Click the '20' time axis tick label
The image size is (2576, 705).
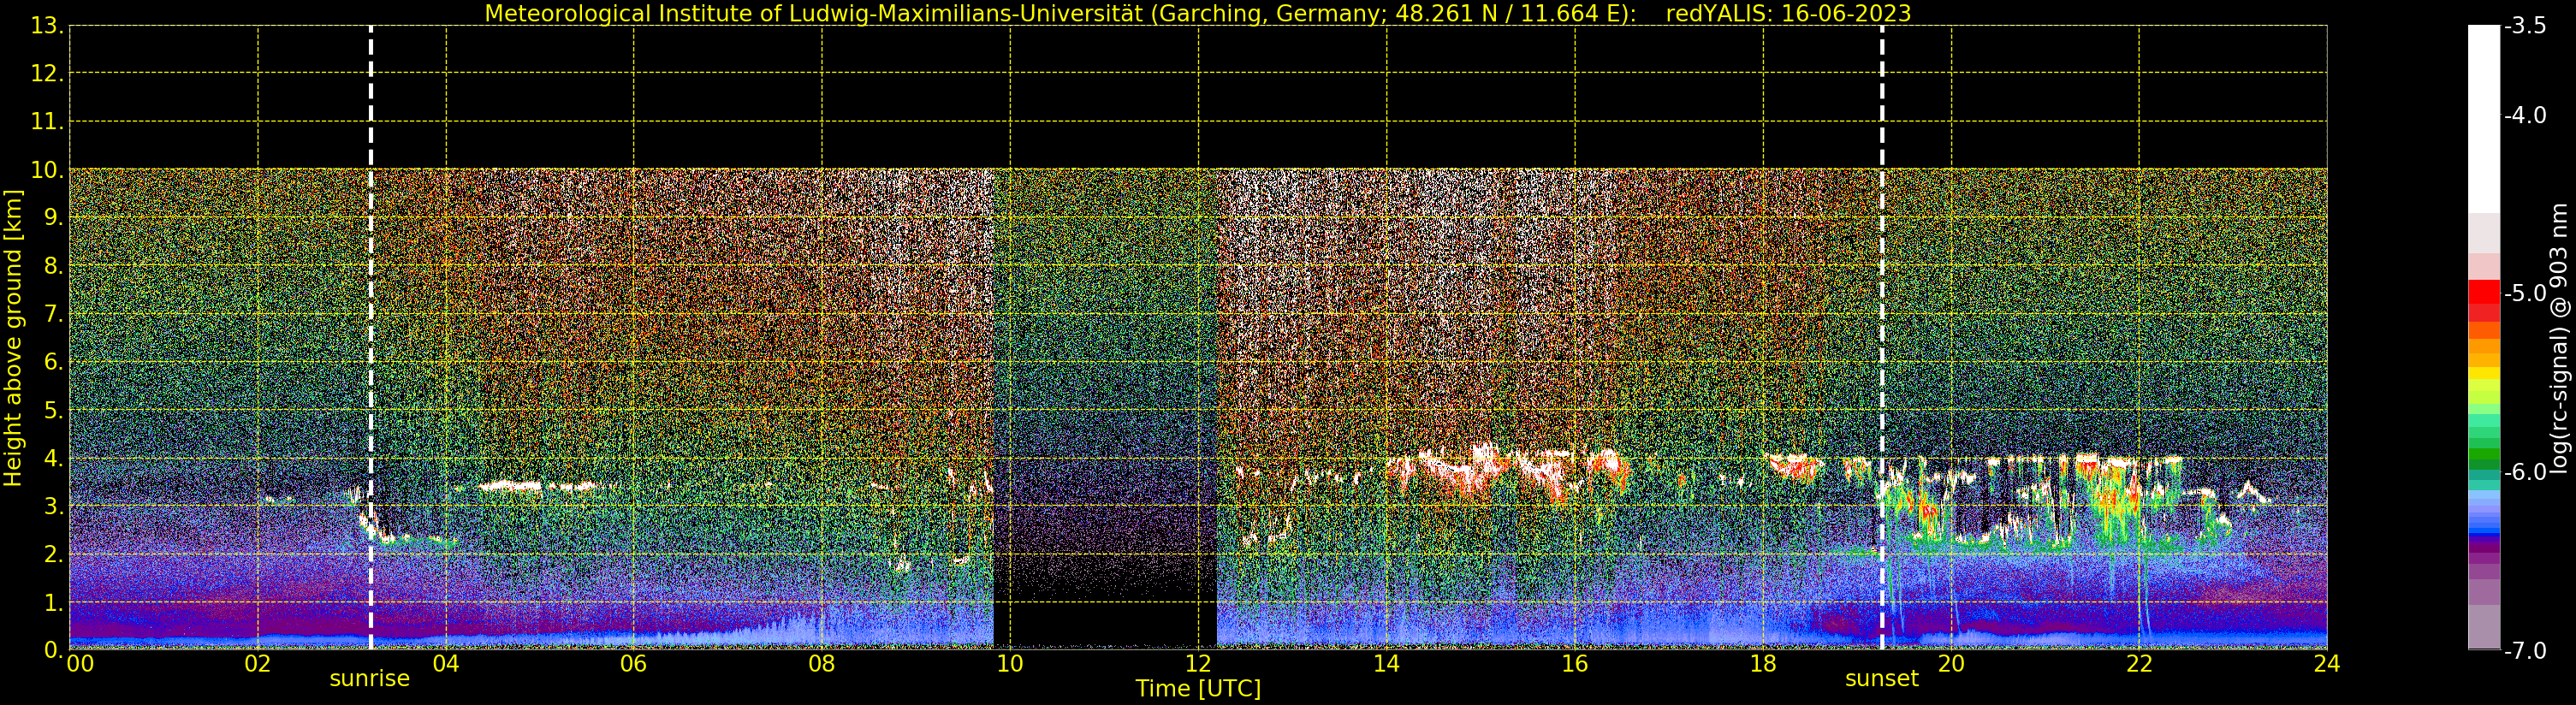[x=1951, y=664]
